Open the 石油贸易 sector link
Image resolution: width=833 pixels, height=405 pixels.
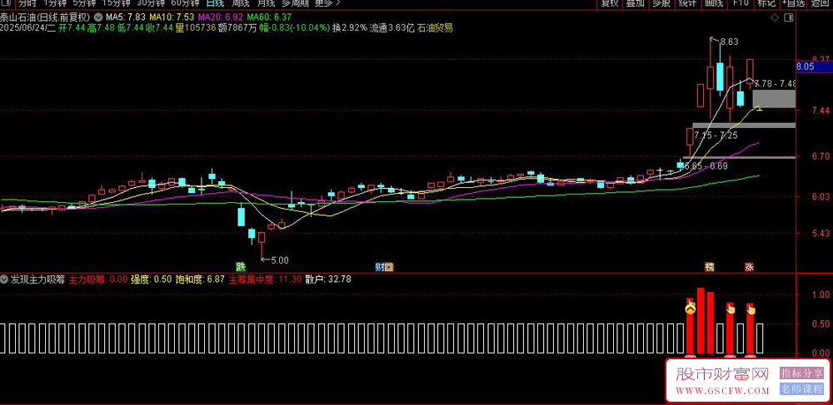click(436, 28)
